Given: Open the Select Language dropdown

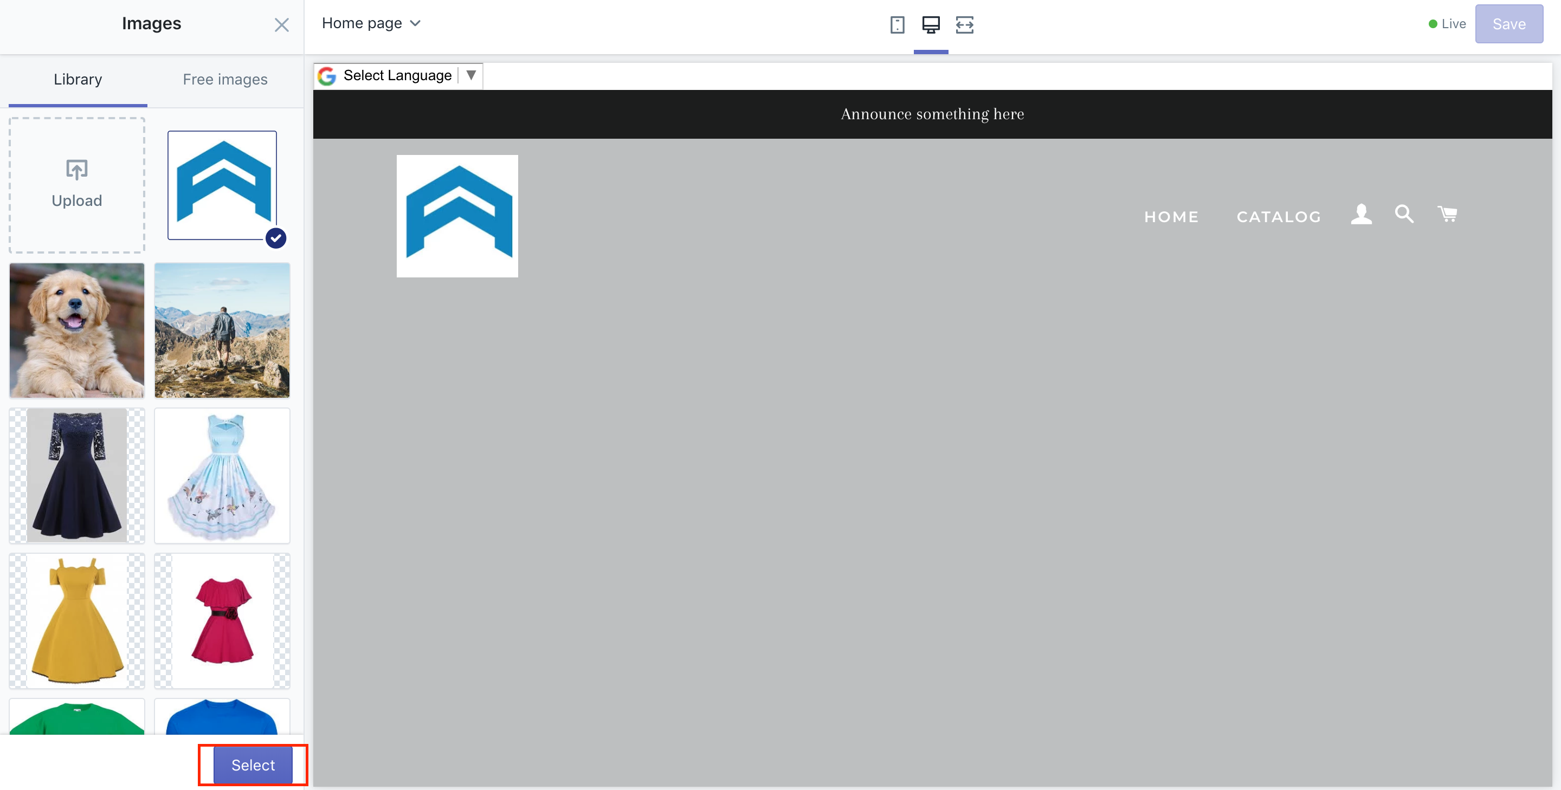Looking at the screenshot, I should pos(398,76).
